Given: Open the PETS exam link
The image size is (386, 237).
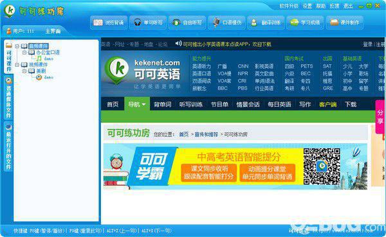Looking at the screenshot, I should tap(307, 66).
